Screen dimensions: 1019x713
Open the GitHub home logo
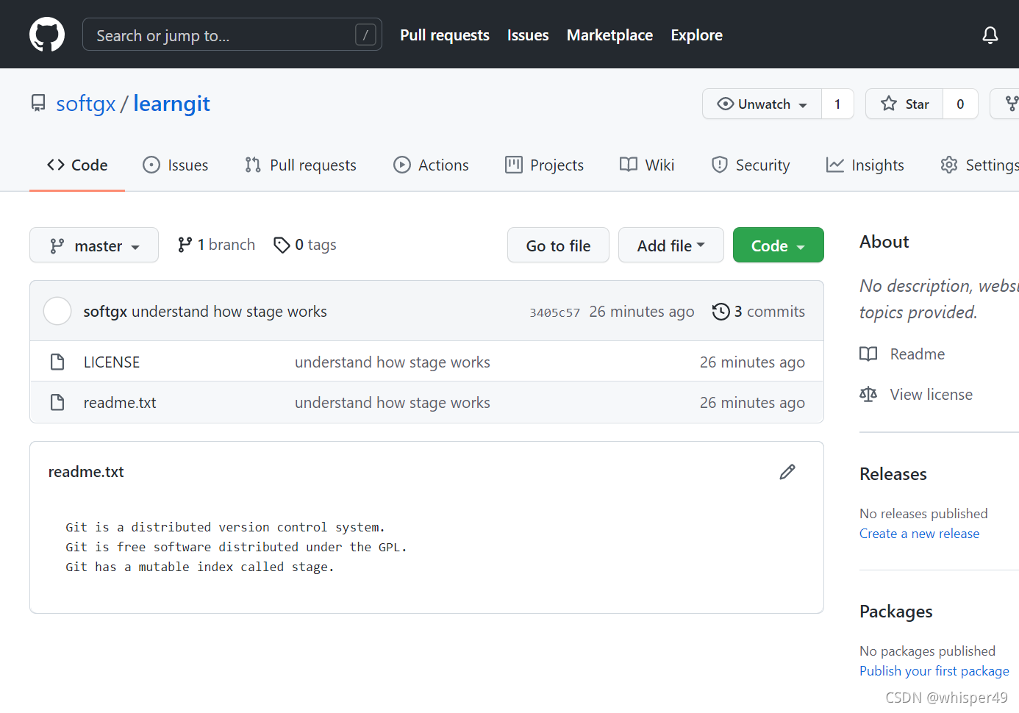click(47, 35)
